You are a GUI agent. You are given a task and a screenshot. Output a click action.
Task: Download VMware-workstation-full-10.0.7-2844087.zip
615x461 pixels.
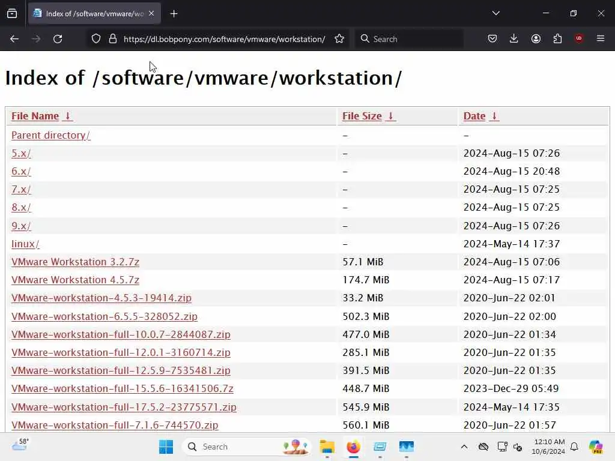point(121,334)
